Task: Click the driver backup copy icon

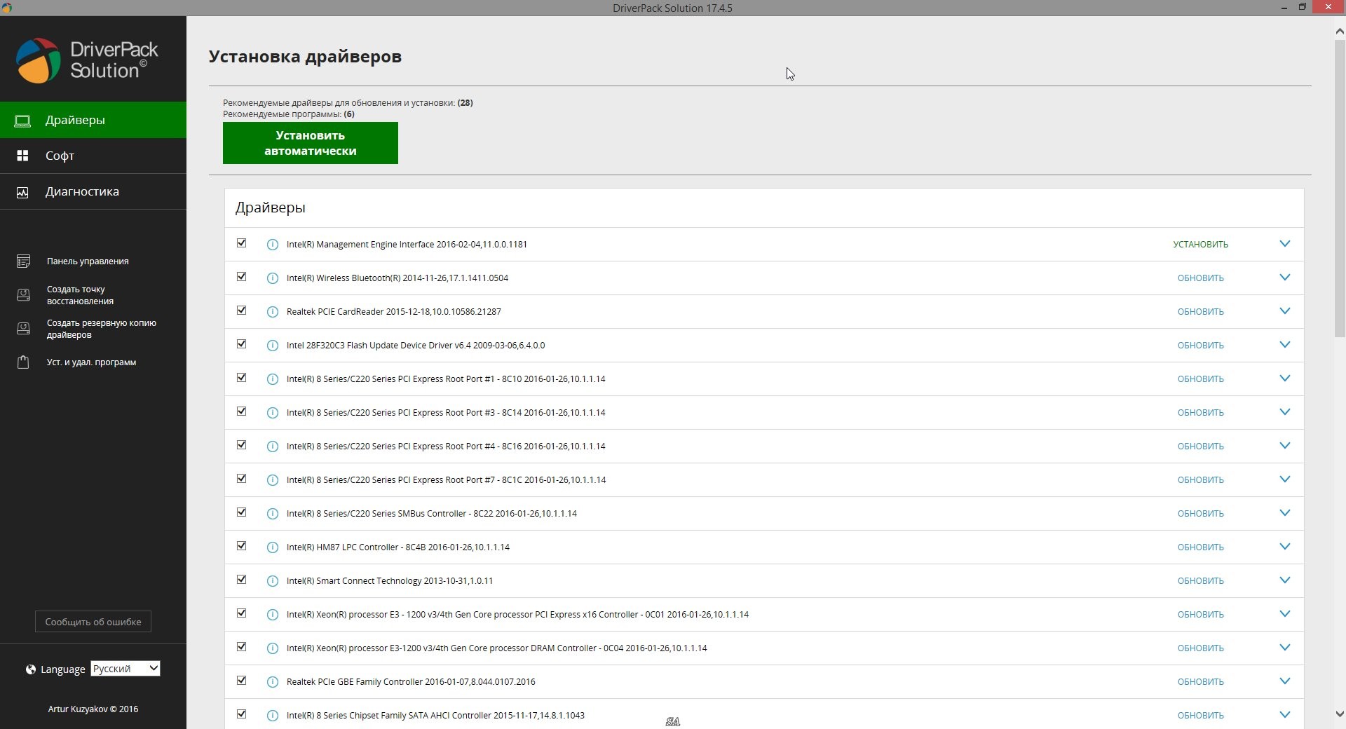Action: [x=23, y=329]
